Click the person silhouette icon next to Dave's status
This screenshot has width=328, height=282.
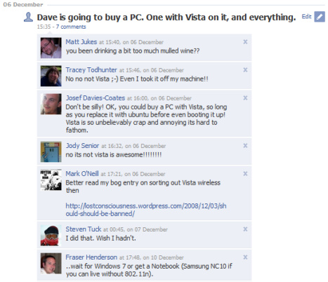[28, 17]
